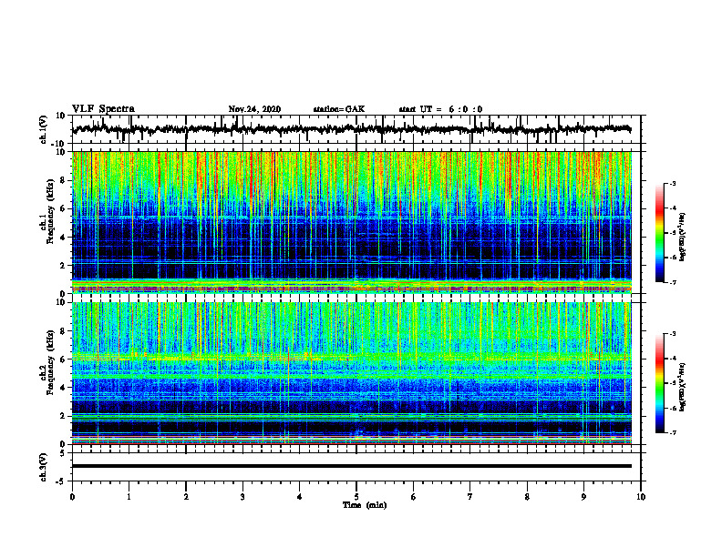Click time-axis tick label "9"
Image resolution: width=722 pixels, height=557 pixels.
pos(583,497)
